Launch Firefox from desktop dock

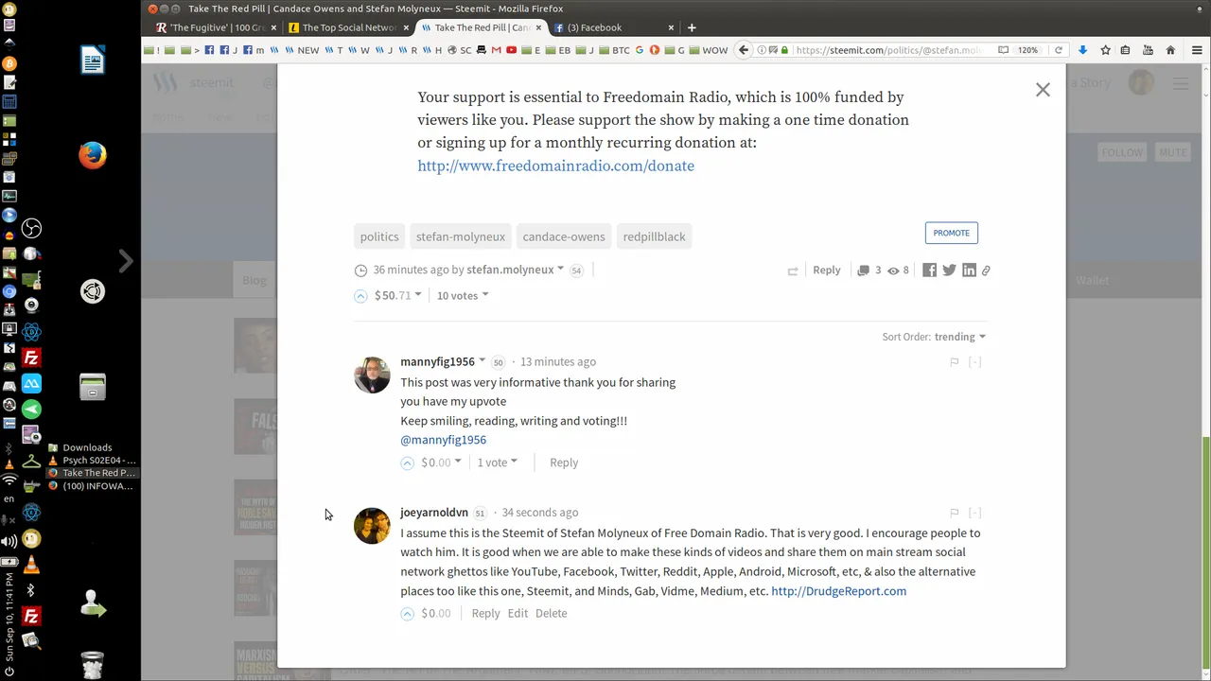point(93,155)
